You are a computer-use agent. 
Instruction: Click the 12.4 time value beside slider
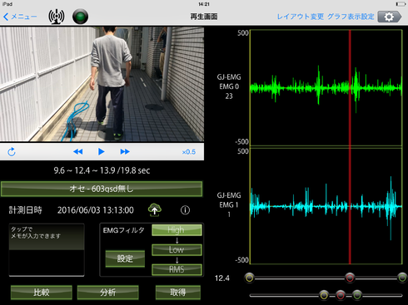[222, 278]
